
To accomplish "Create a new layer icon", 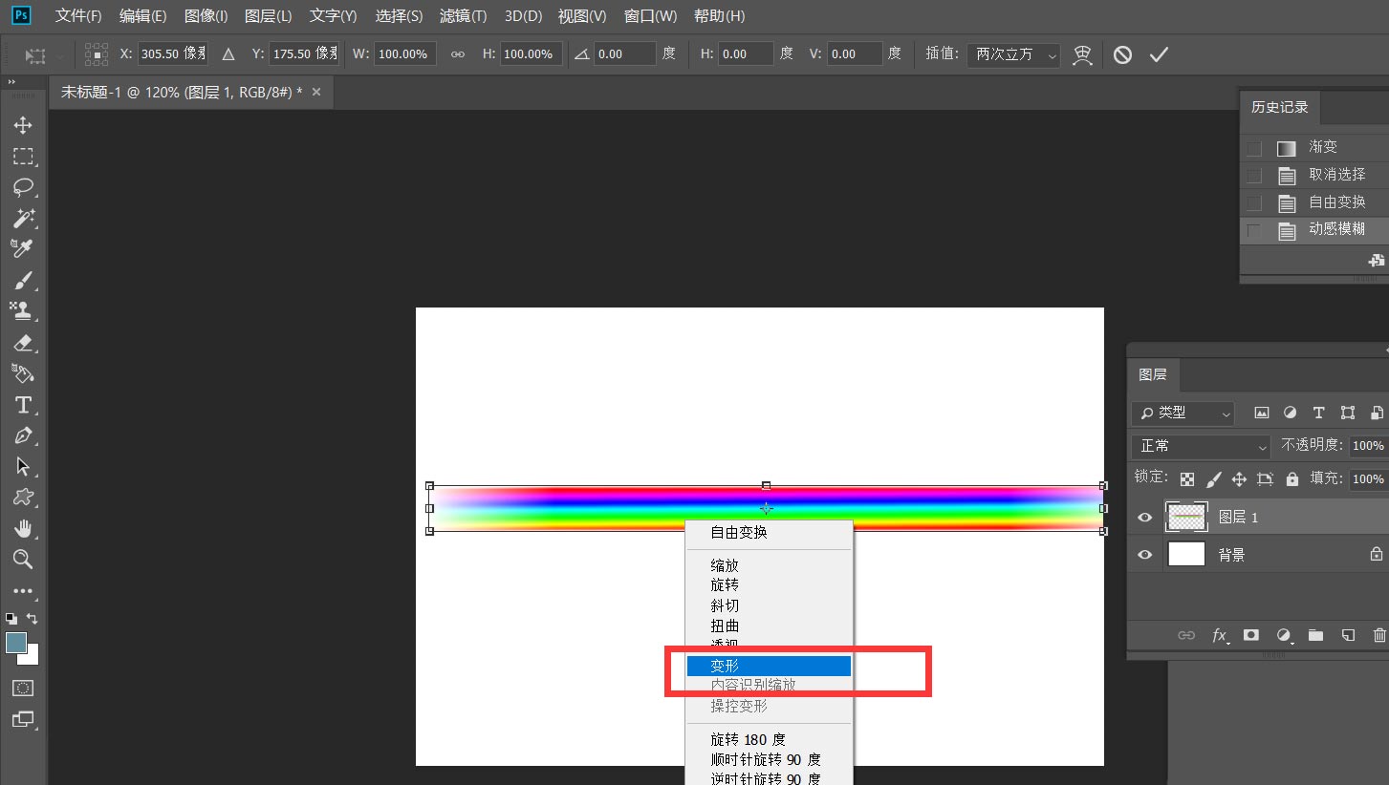I will pyautogui.click(x=1348, y=635).
